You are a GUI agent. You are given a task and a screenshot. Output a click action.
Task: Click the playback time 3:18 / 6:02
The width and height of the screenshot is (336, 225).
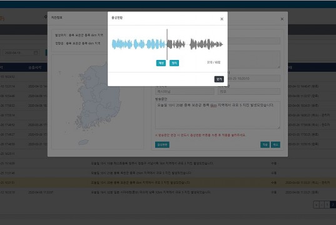tap(213, 62)
